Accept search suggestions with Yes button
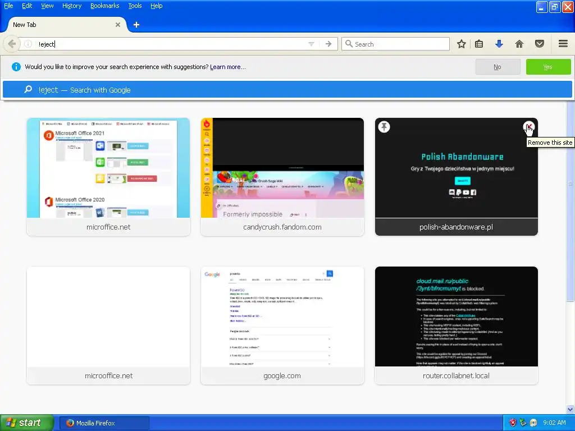 coord(548,67)
